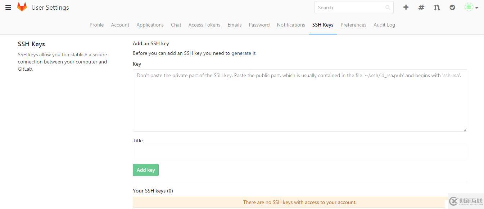Select the SSH Keys tab
Viewport: 484px width, 209px height.
323,25
